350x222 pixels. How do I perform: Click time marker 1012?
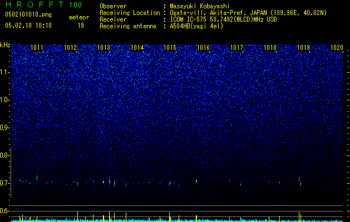click(70, 48)
